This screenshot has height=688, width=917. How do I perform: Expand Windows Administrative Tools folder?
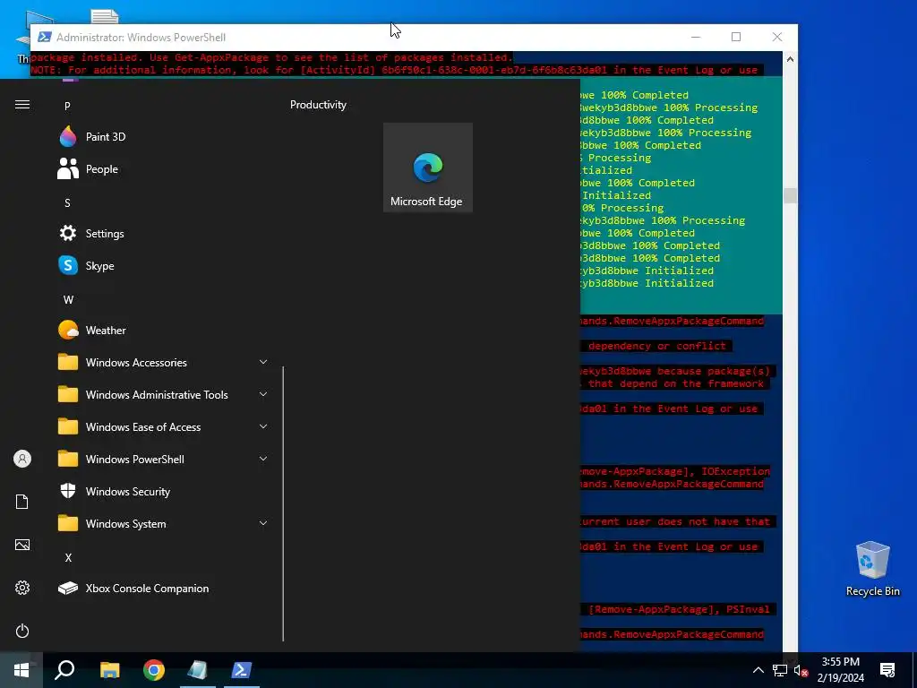click(x=164, y=395)
